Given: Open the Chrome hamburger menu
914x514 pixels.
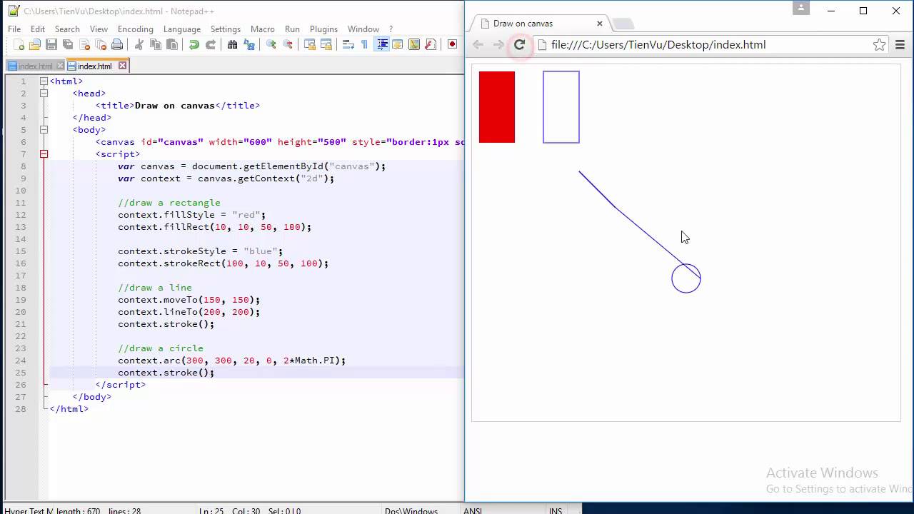Looking at the screenshot, I should pos(900,44).
